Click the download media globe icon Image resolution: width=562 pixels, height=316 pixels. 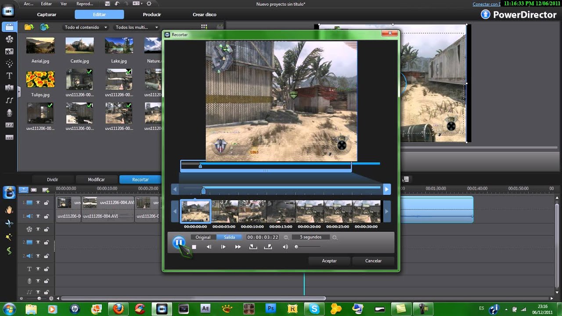(x=44, y=27)
